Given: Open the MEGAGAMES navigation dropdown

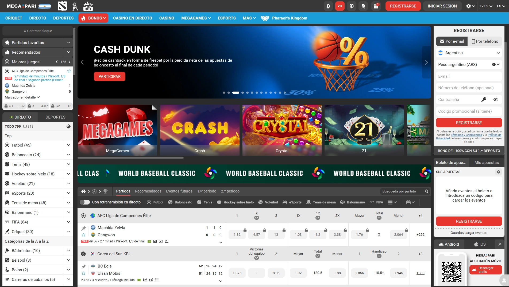Looking at the screenshot, I should pos(196,18).
